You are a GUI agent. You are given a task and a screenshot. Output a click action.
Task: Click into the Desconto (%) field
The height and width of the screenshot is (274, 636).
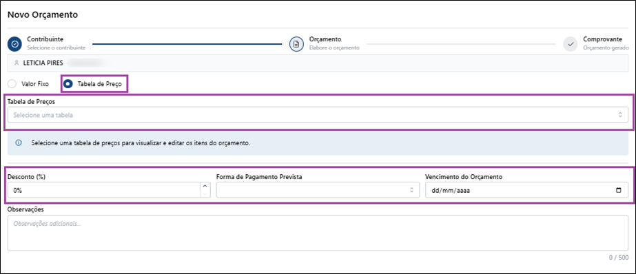(104, 190)
